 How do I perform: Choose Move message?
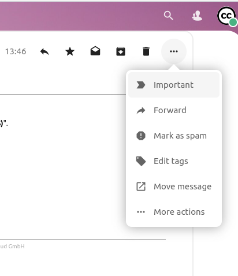pyautogui.click(x=174, y=187)
